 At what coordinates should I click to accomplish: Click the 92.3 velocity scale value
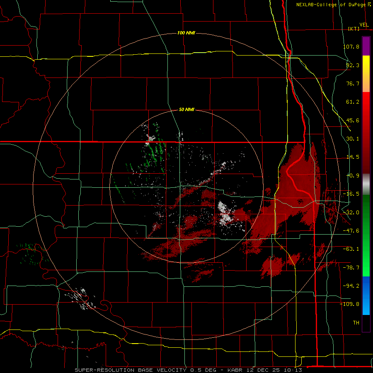coord(353,65)
